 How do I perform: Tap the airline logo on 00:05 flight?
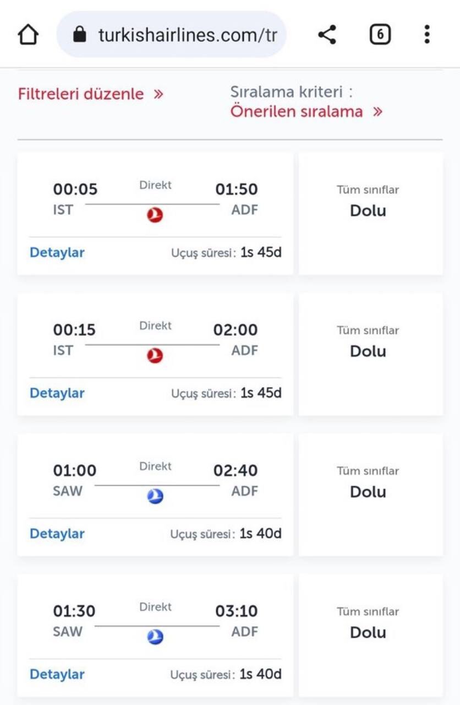coord(155,215)
